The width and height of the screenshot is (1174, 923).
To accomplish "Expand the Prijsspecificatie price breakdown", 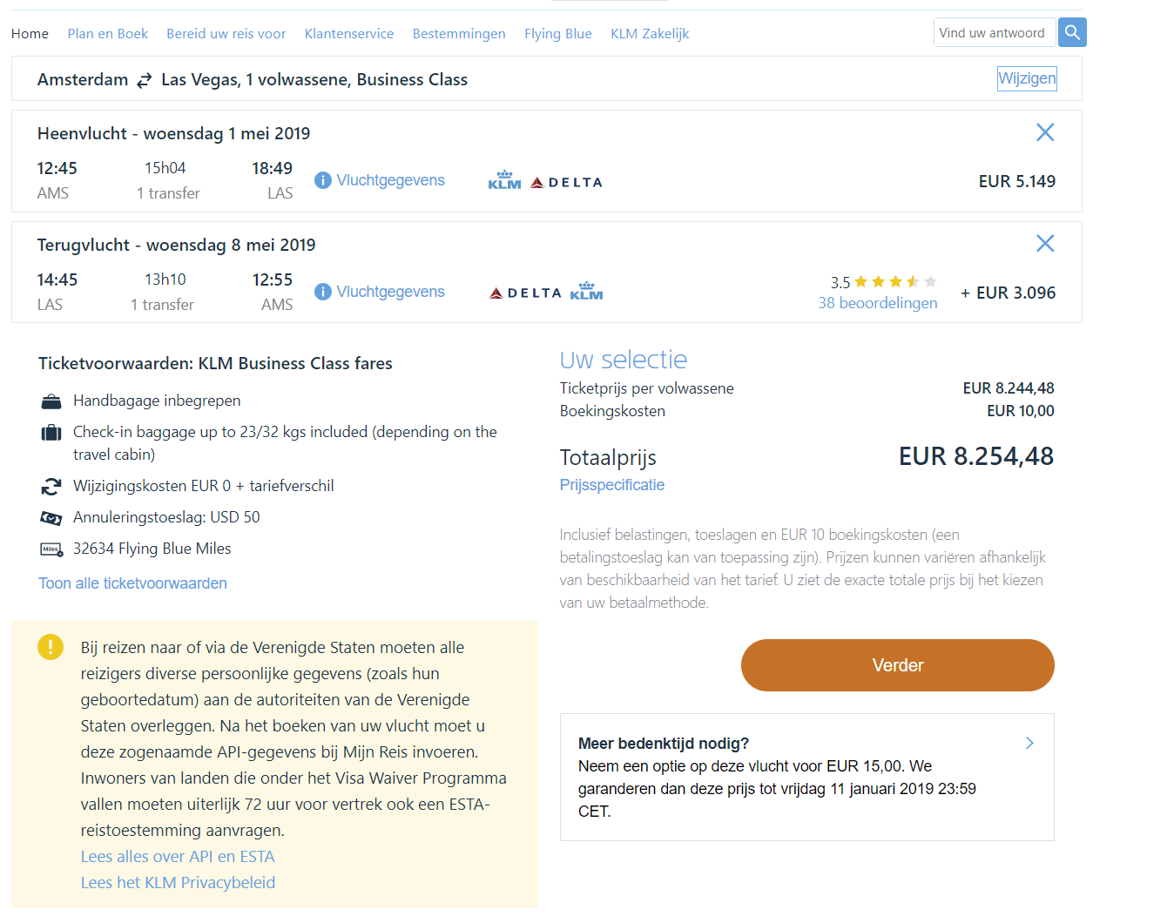I will point(611,485).
